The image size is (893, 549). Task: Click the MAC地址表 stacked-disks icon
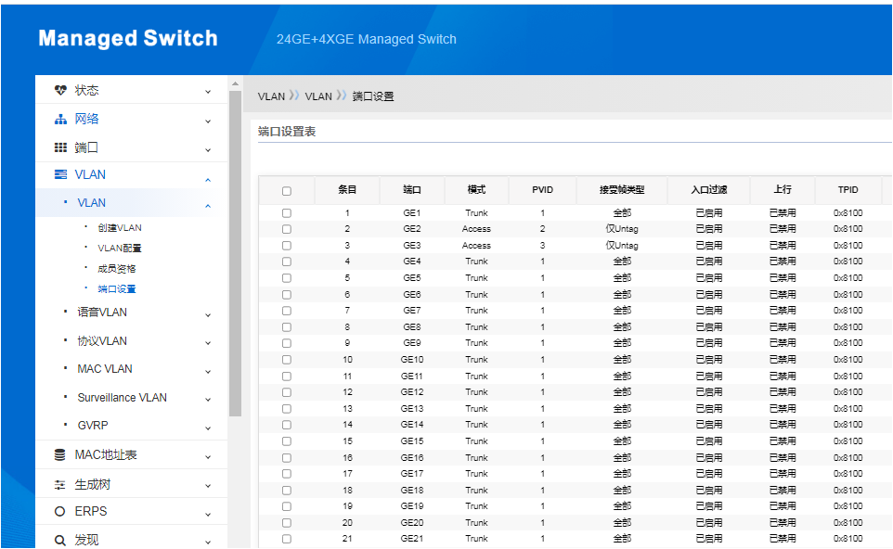click(x=58, y=454)
